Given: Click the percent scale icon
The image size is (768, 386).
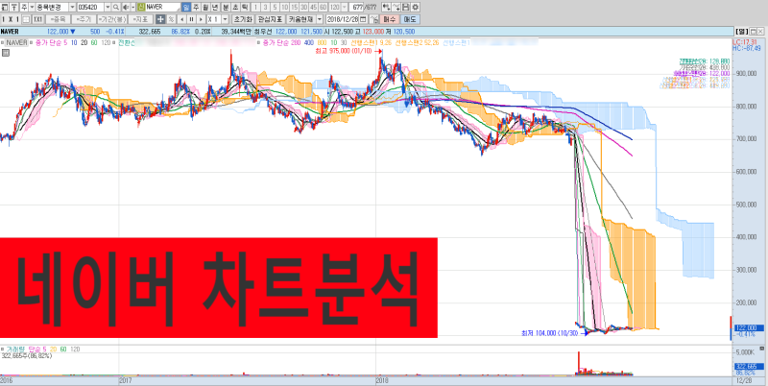Looking at the screenshot, I should 171,19.
